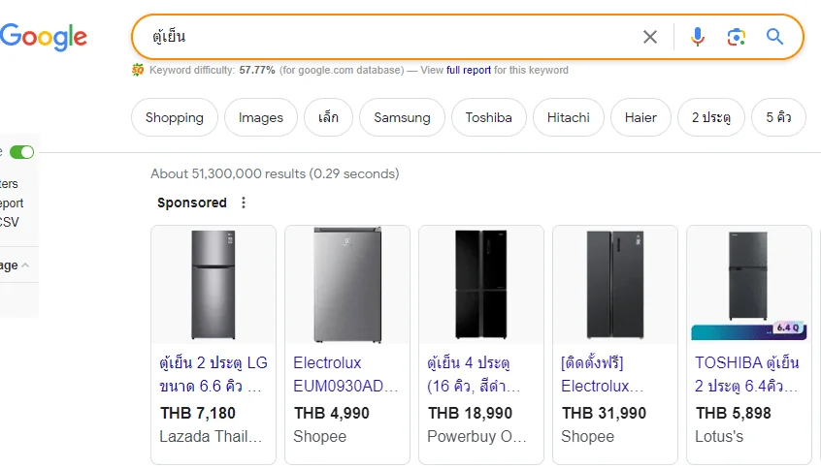Collapse the sidebar section with the chevron
The height and width of the screenshot is (468, 821).
tap(24, 265)
